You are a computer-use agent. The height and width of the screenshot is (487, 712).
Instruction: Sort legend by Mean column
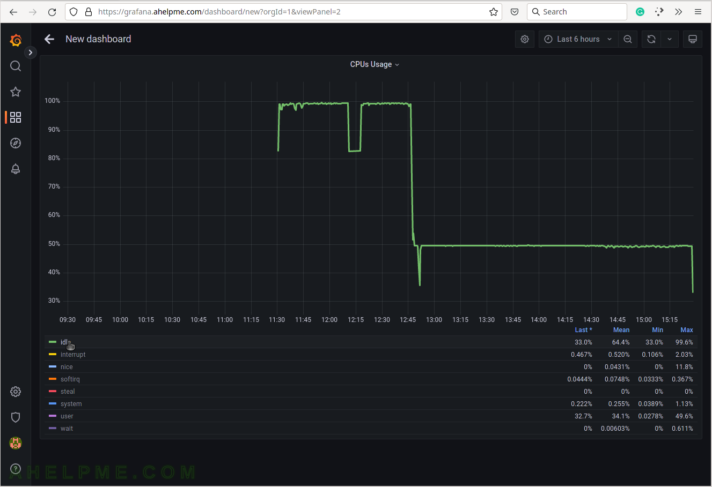point(621,330)
